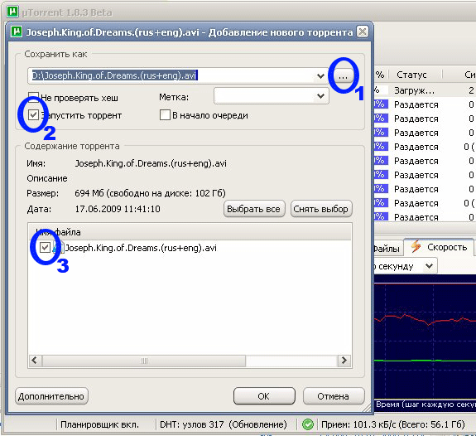Click file list right scroll arrow
This screenshot has height=436, width=476.
pyautogui.click(x=344, y=361)
